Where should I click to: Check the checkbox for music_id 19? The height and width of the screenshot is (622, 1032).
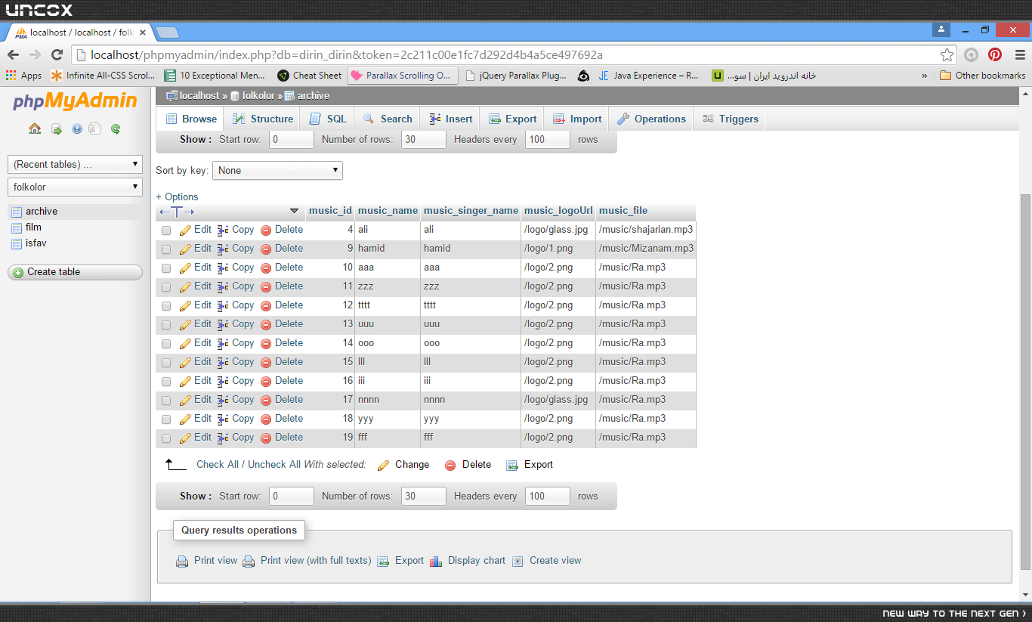click(x=166, y=438)
